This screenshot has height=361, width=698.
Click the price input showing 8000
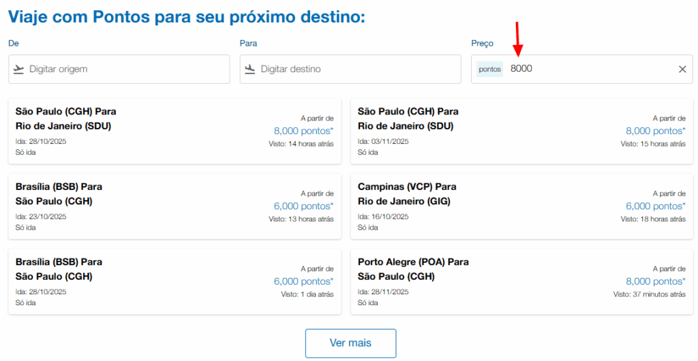586,69
